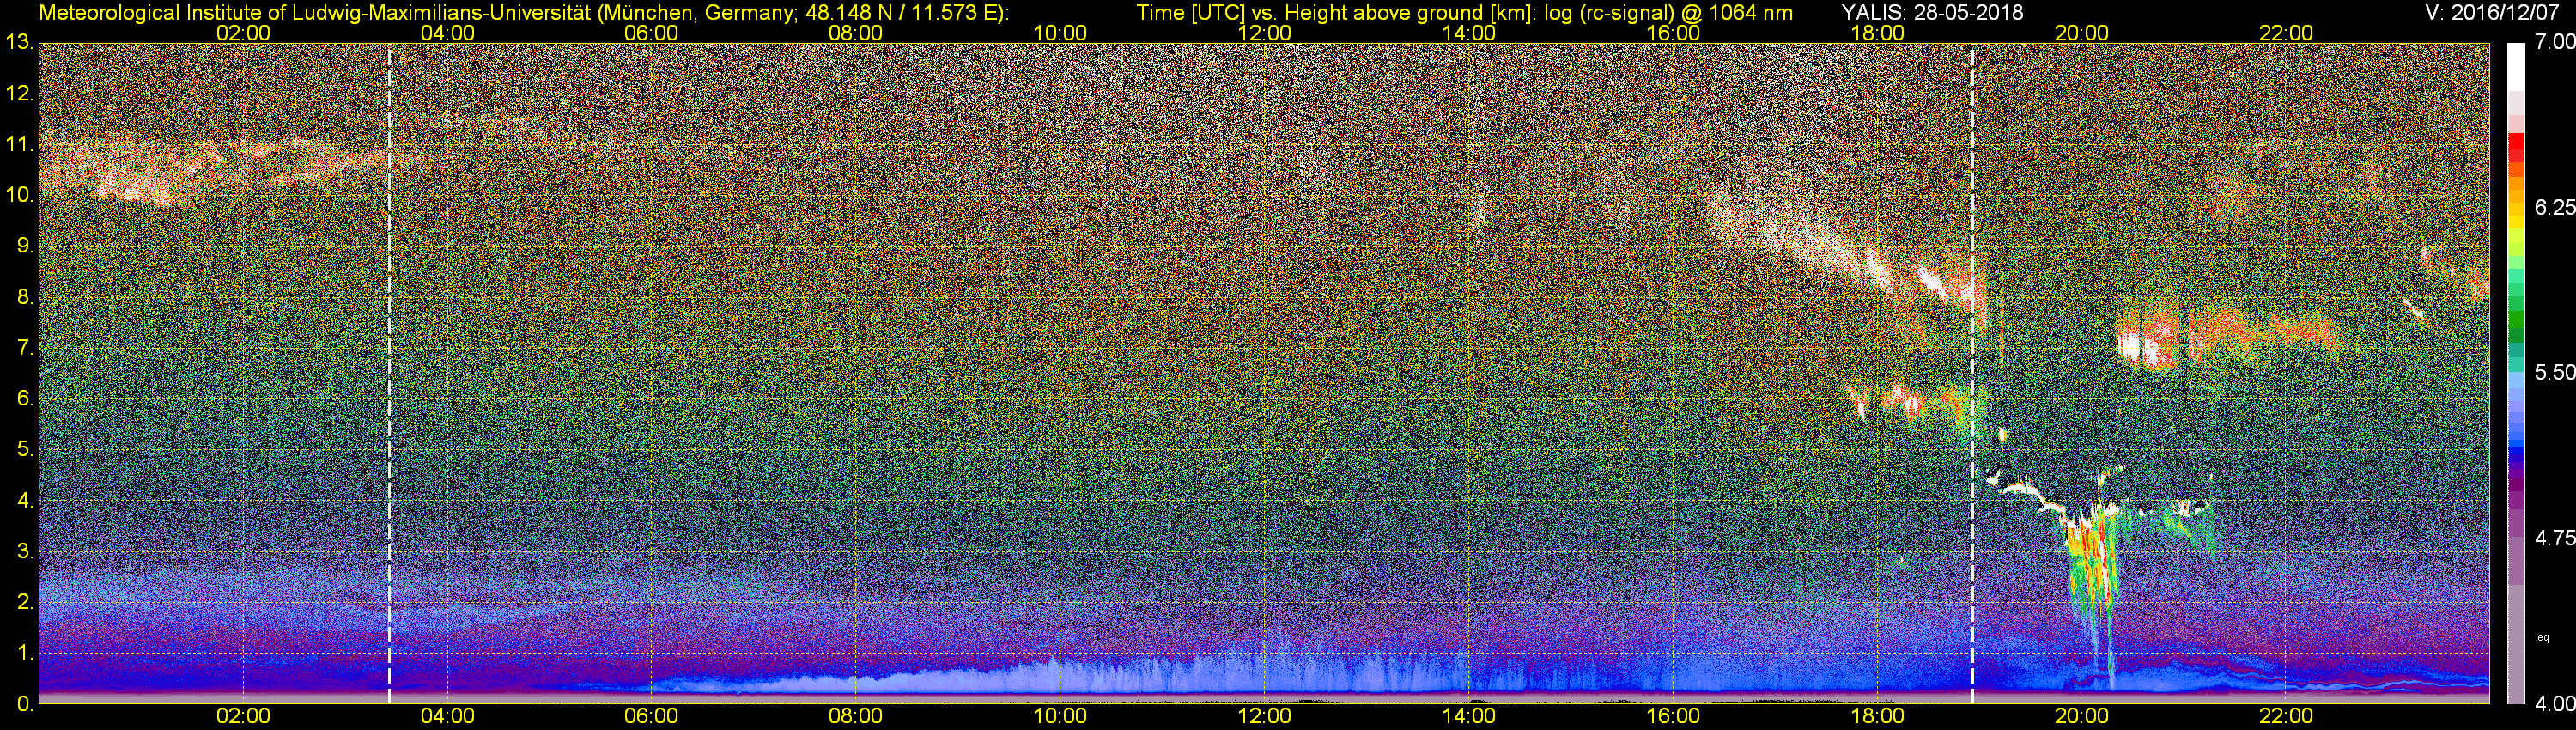This screenshot has width=2576, height=730.
Task: Click the 12 km height axis label
Action: pos(19,94)
